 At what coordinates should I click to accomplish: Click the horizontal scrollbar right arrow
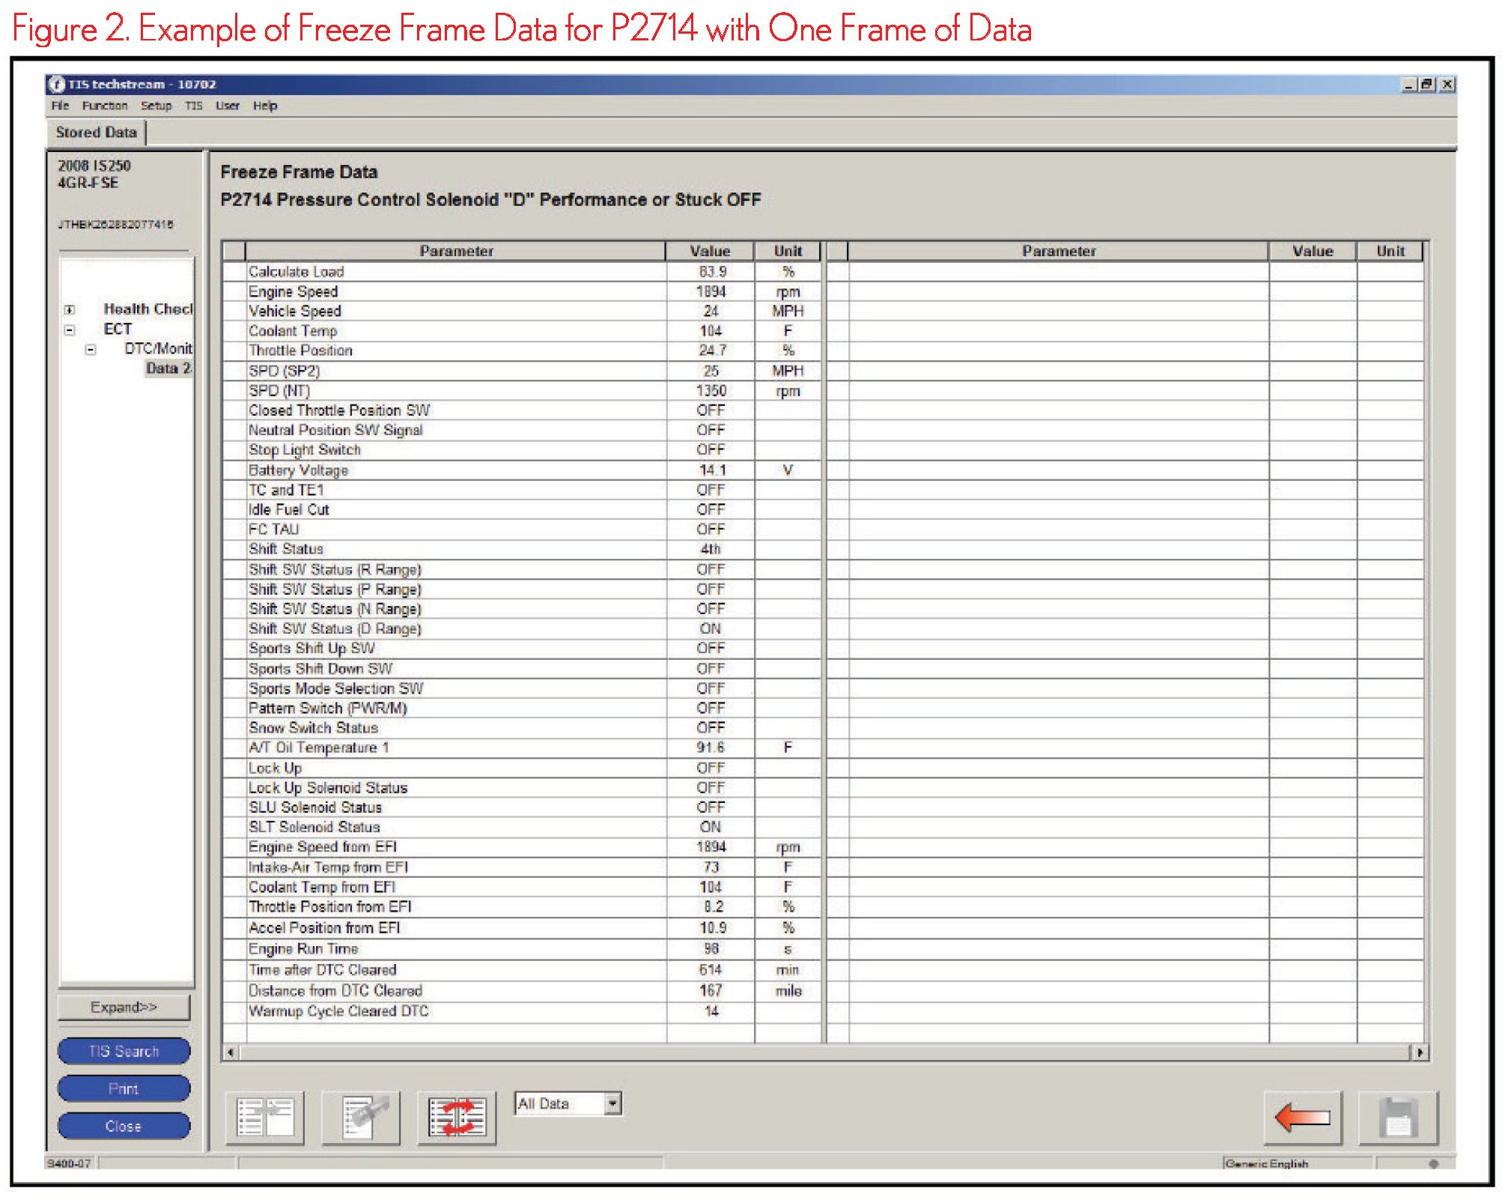tap(1420, 1052)
